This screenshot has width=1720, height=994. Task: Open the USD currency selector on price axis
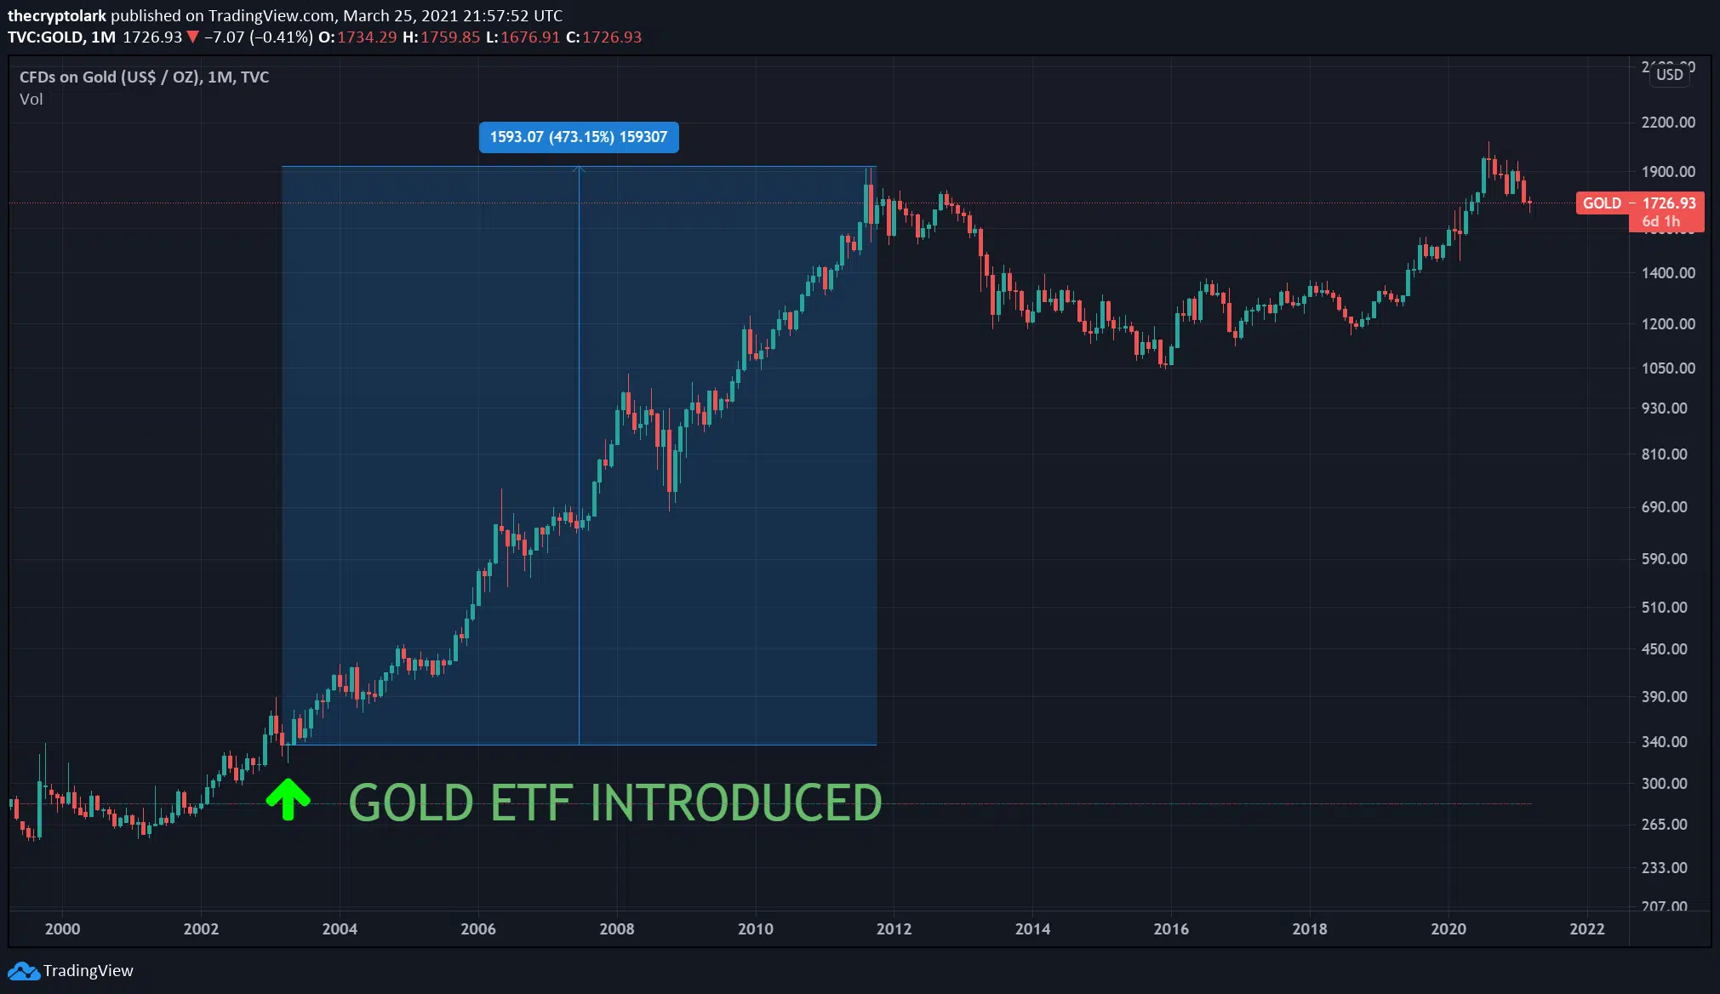point(1669,74)
